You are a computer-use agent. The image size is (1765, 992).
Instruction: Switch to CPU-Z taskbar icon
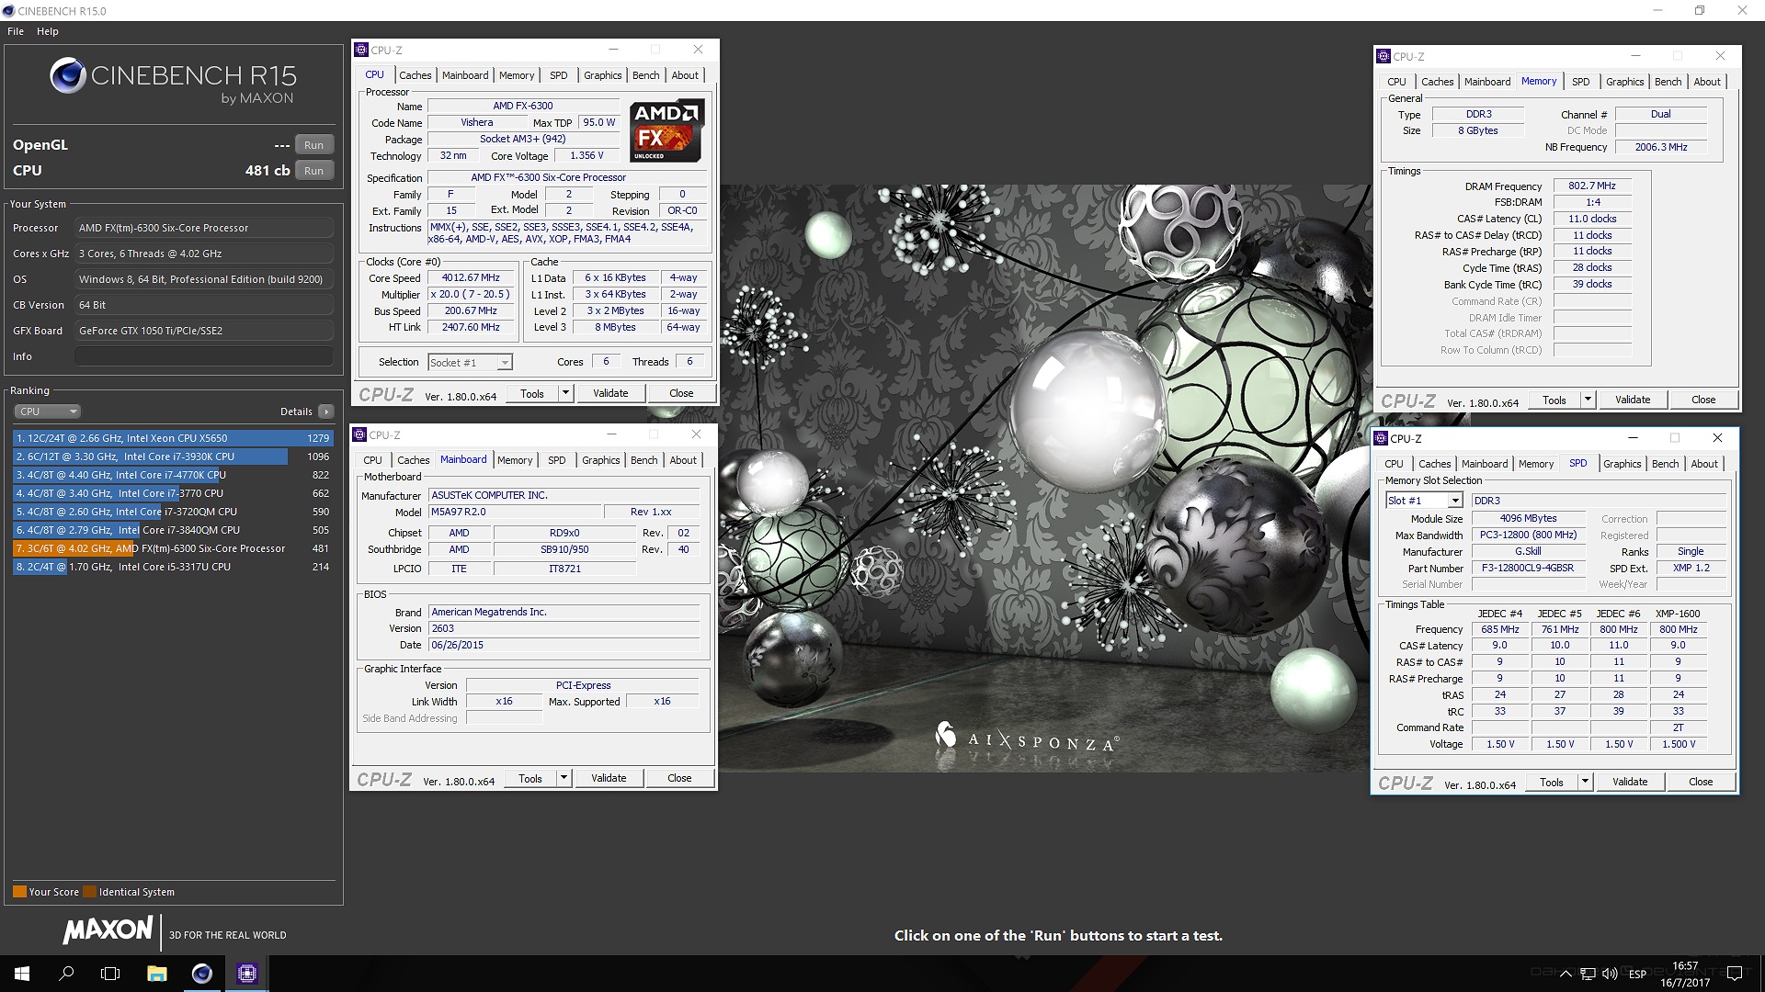tap(246, 974)
